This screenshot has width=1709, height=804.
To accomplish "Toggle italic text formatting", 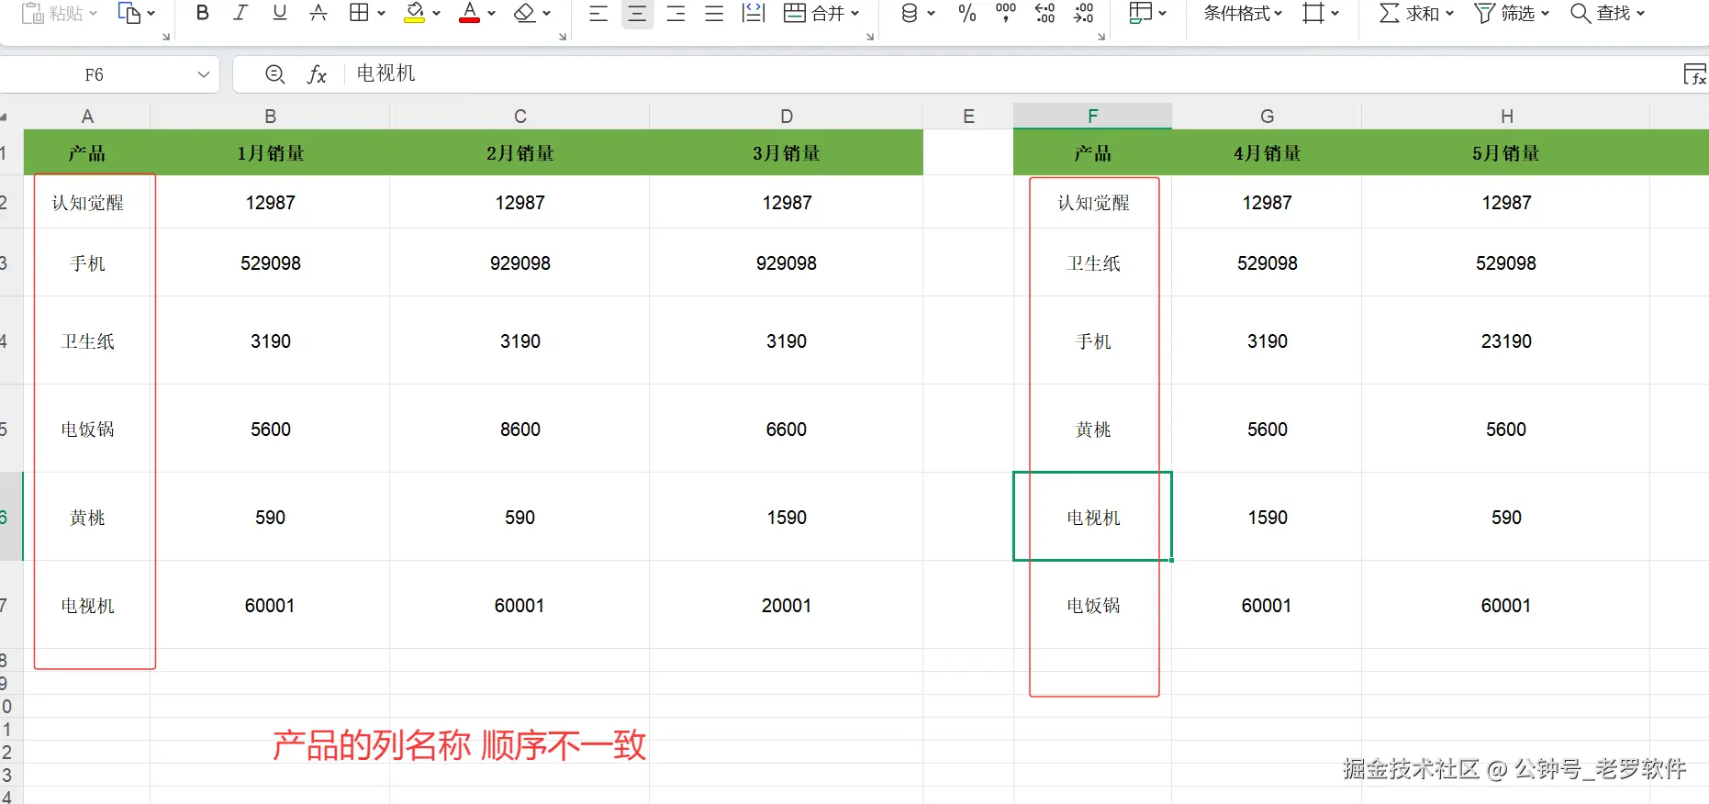I will [x=240, y=13].
